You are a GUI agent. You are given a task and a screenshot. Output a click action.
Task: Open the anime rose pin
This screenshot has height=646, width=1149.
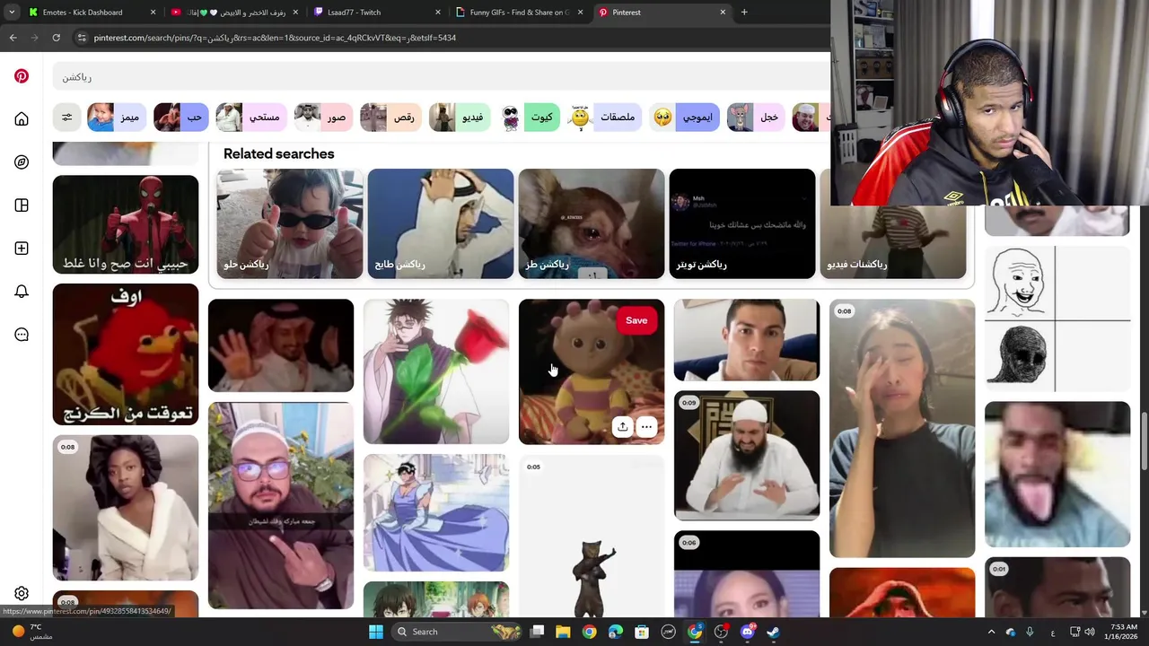[x=436, y=371]
